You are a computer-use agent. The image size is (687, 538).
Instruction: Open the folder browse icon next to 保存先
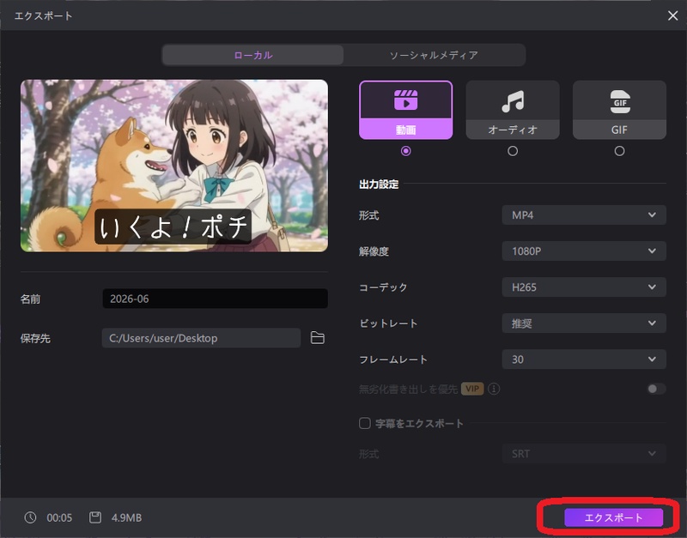coord(317,338)
